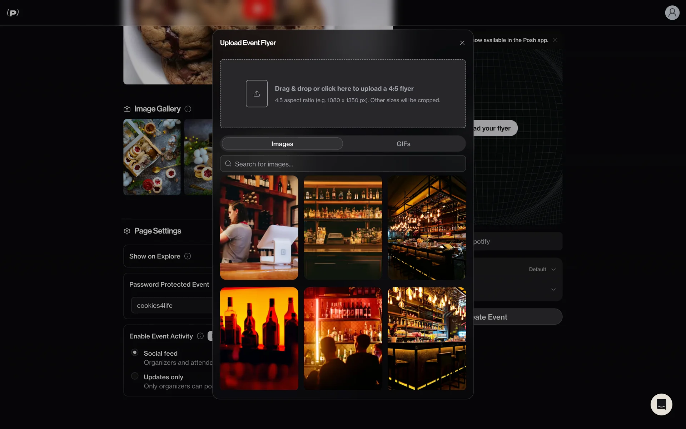Viewport: 686px width, 429px height.
Task: Choose the red bottle silhouettes image
Action: pyautogui.click(x=259, y=338)
